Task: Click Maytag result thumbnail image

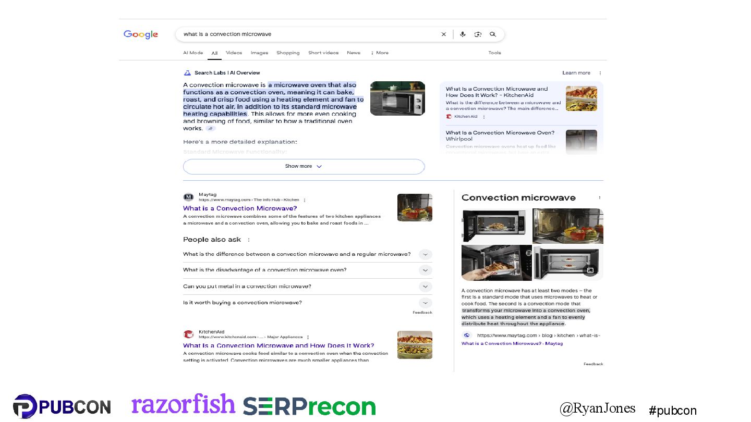Action: pos(415,207)
